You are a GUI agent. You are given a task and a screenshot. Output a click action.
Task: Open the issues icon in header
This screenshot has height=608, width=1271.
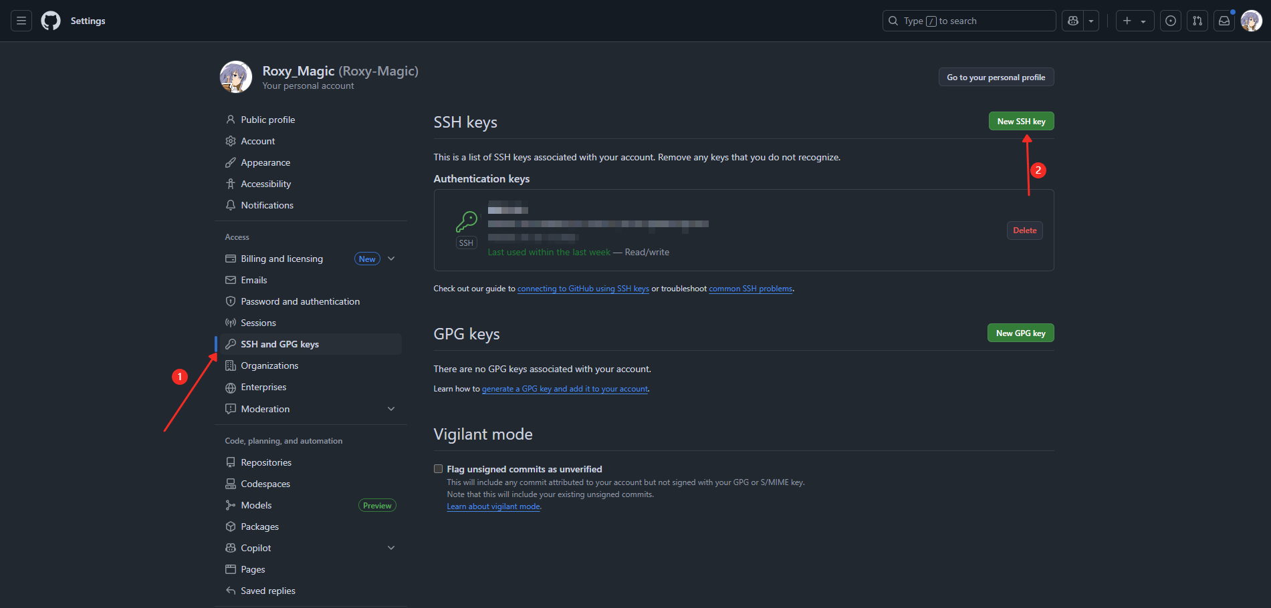point(1171,21)
